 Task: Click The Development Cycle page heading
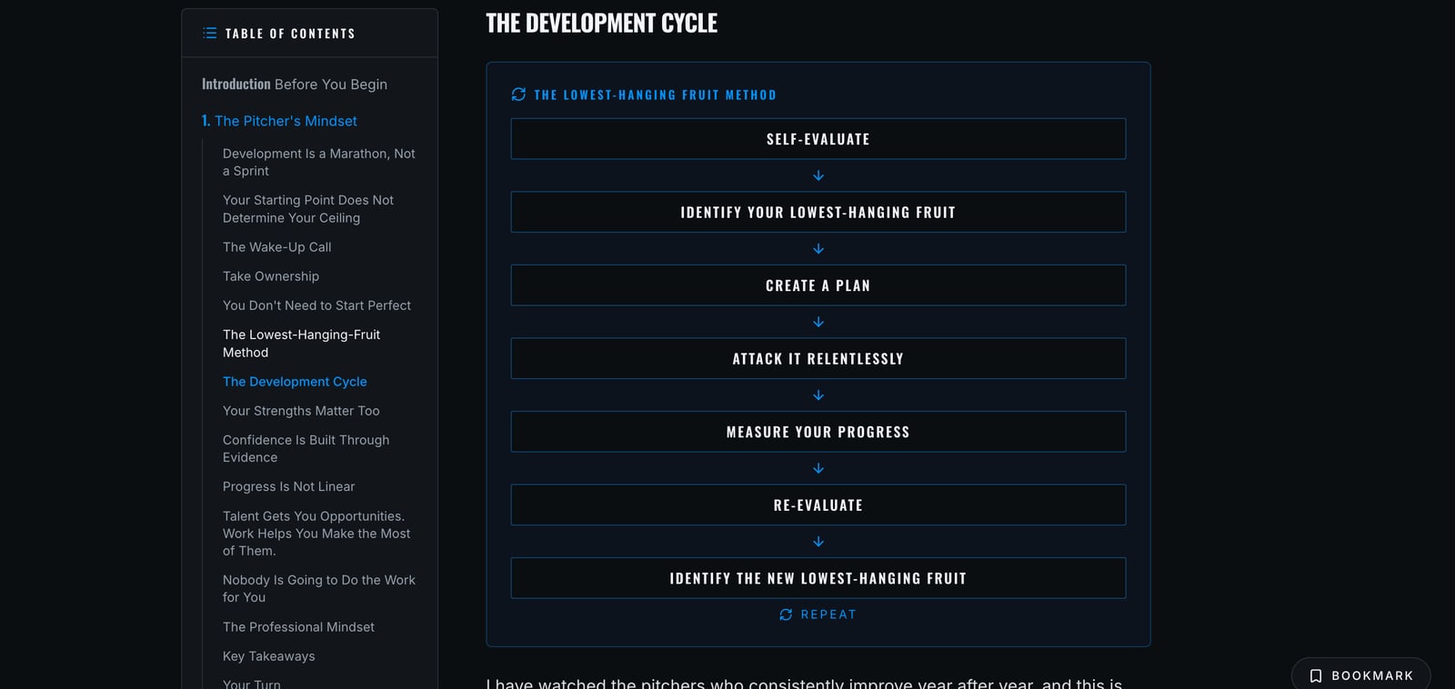[602, 24]
